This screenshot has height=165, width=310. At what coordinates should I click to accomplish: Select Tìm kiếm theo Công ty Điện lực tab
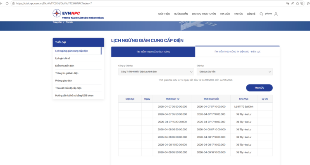pos(237,52)
